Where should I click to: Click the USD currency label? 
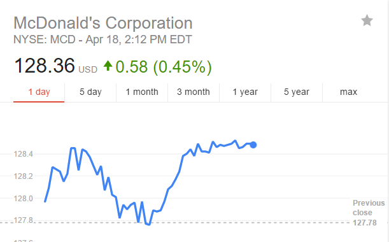click(88, 70)
